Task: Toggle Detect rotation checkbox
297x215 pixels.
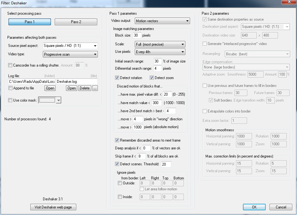Action: 117,78
